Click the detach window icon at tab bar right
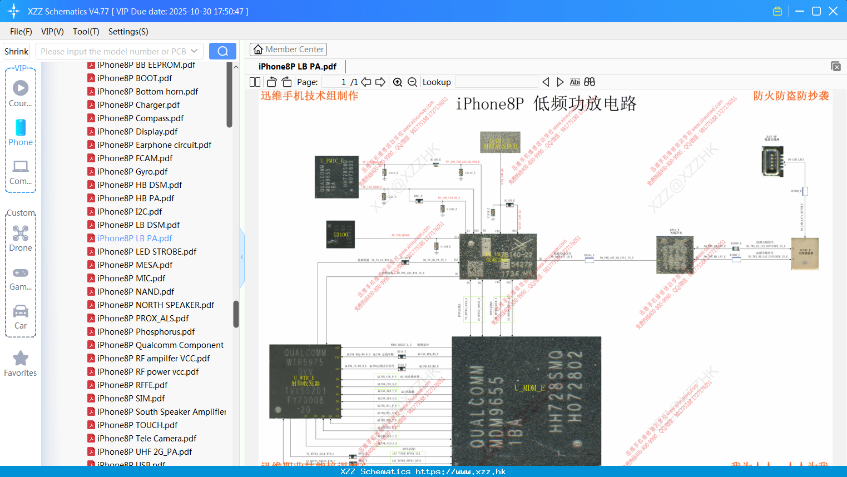 (836, 66)
